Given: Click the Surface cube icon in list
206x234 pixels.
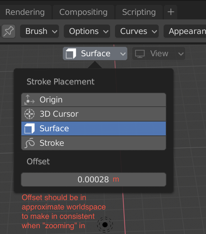Looking at the screenshot, I should [29, 129].
